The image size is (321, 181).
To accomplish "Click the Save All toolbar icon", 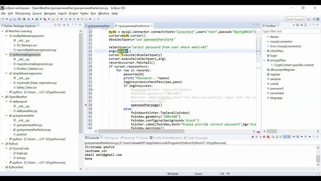I will [x=15, y=19].
